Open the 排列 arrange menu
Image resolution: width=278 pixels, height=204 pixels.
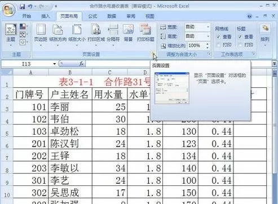point(265,35)
